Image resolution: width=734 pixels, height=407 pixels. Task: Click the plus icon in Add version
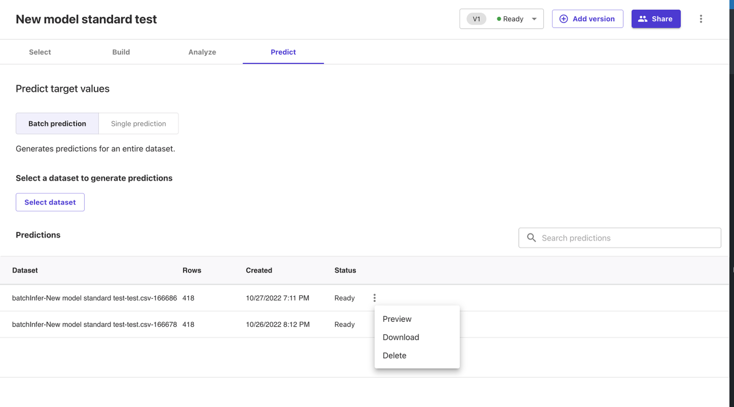click(563, 19)
